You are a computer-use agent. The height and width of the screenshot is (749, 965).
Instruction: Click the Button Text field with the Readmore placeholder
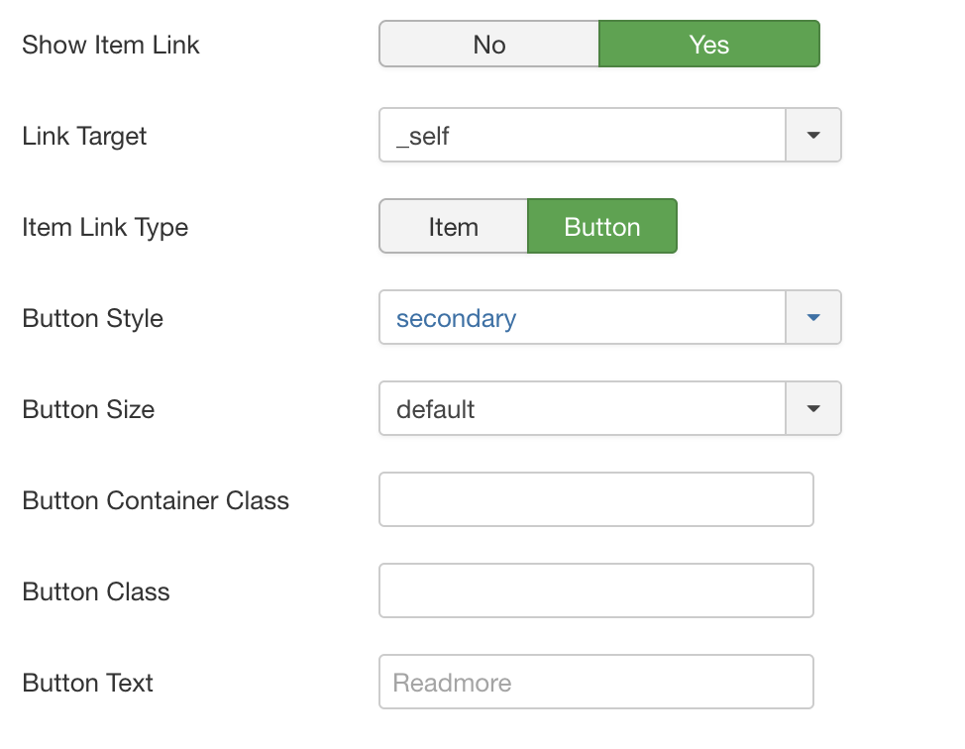[596, 682]
